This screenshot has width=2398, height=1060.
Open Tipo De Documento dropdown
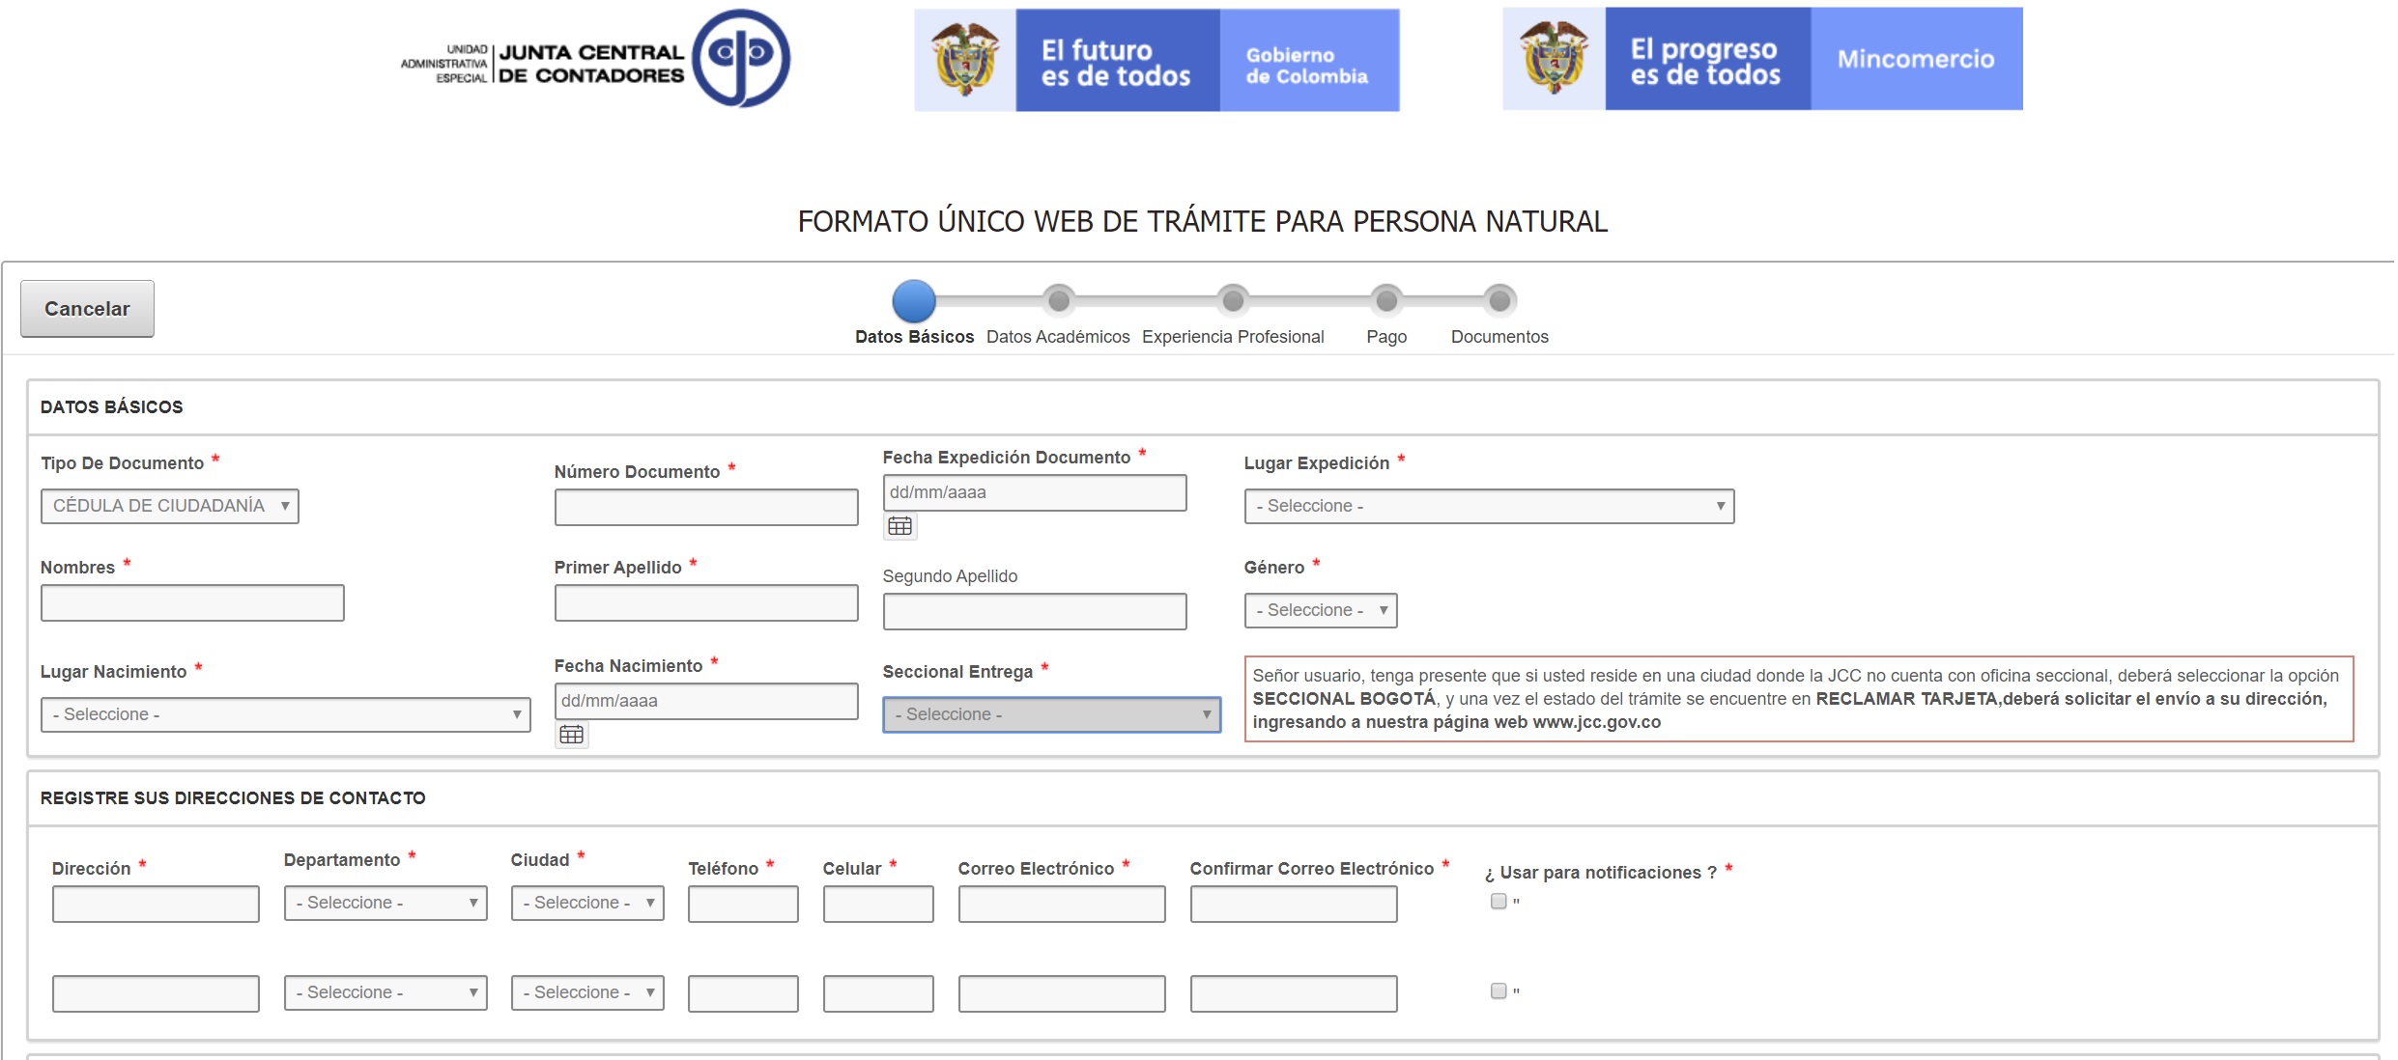[x=170, y=506]
